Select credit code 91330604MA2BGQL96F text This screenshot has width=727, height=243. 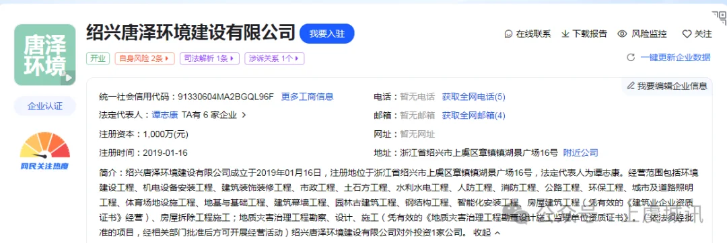point(226,97)
